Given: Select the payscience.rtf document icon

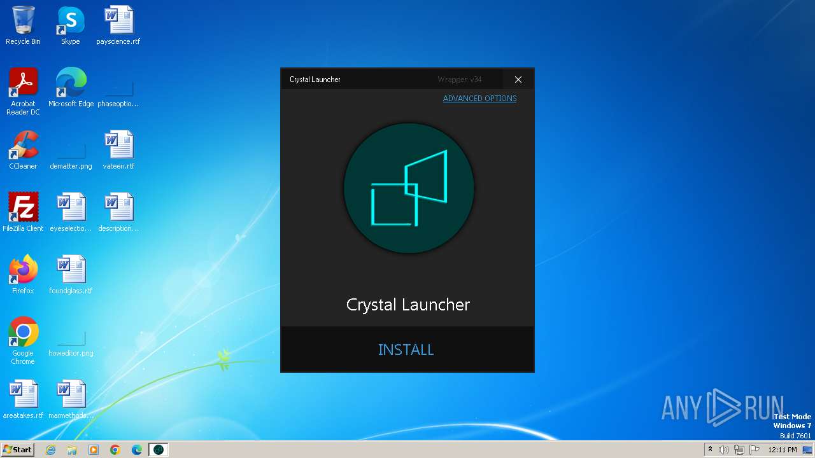Looking at the screenshot, I should coord(118,25).
